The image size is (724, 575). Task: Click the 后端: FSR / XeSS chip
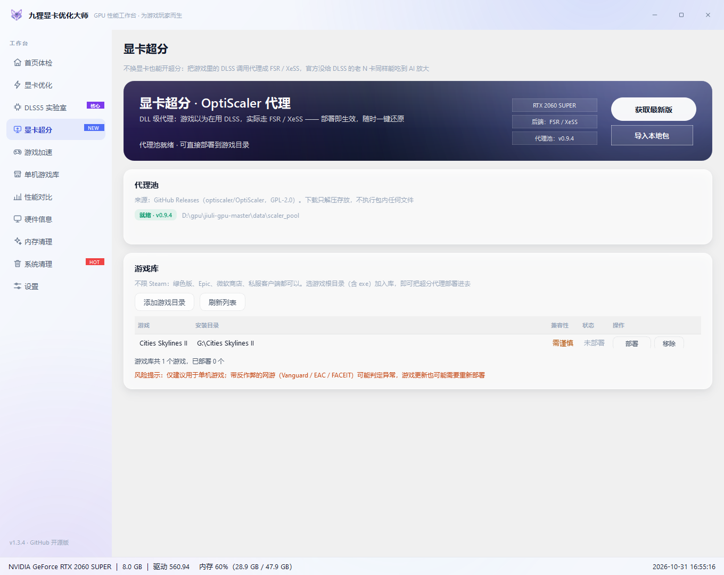click(555, 122)
